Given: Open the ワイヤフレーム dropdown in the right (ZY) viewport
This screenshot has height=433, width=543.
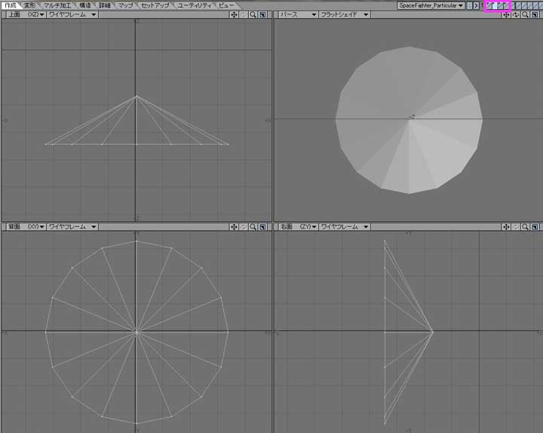Looking at the screenshot, I should pos(345,226).
